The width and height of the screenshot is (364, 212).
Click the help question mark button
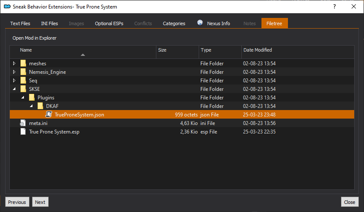click(x=334, y=6)
